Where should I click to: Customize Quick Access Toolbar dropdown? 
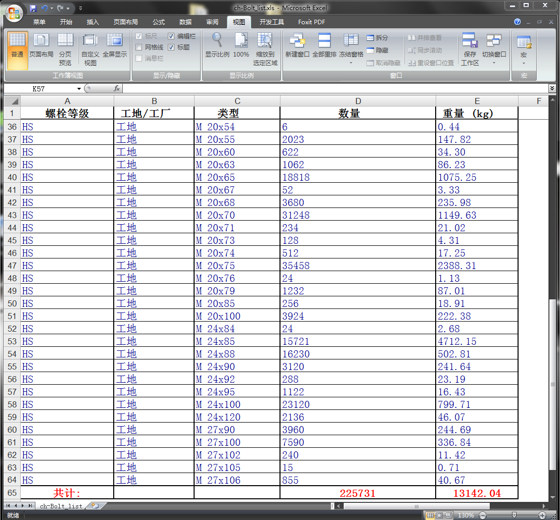80,8
